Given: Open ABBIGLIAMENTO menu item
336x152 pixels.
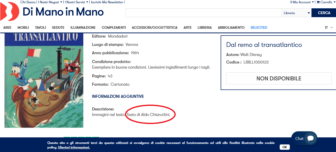Looking at the screenshot, I should 231,27.
